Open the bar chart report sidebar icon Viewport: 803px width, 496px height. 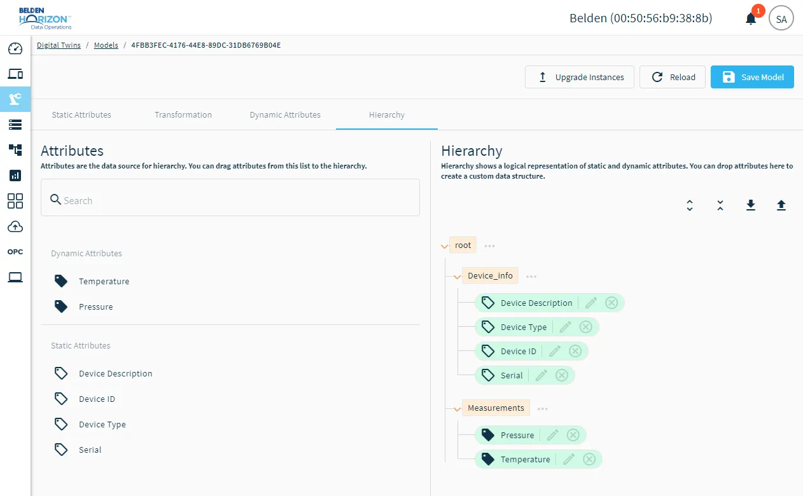coord(15,176)
